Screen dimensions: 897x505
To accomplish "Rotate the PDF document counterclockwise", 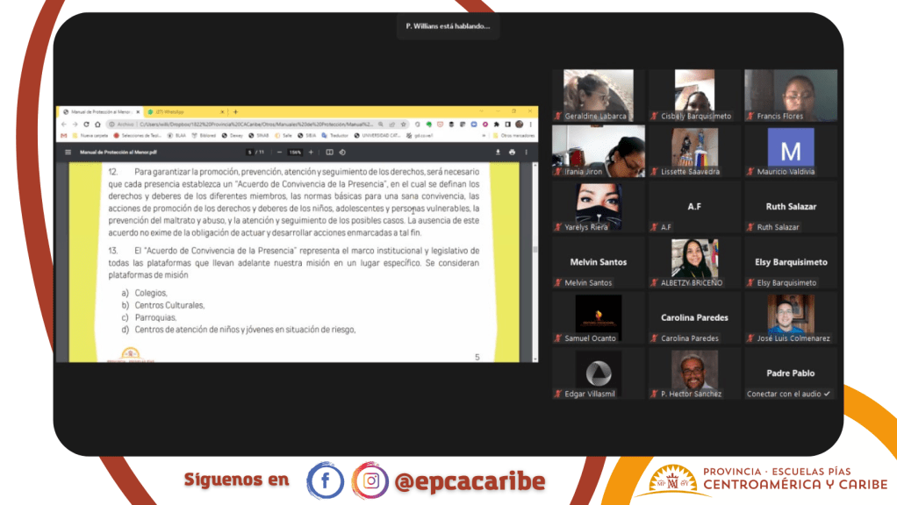I will tap(342, 152).
